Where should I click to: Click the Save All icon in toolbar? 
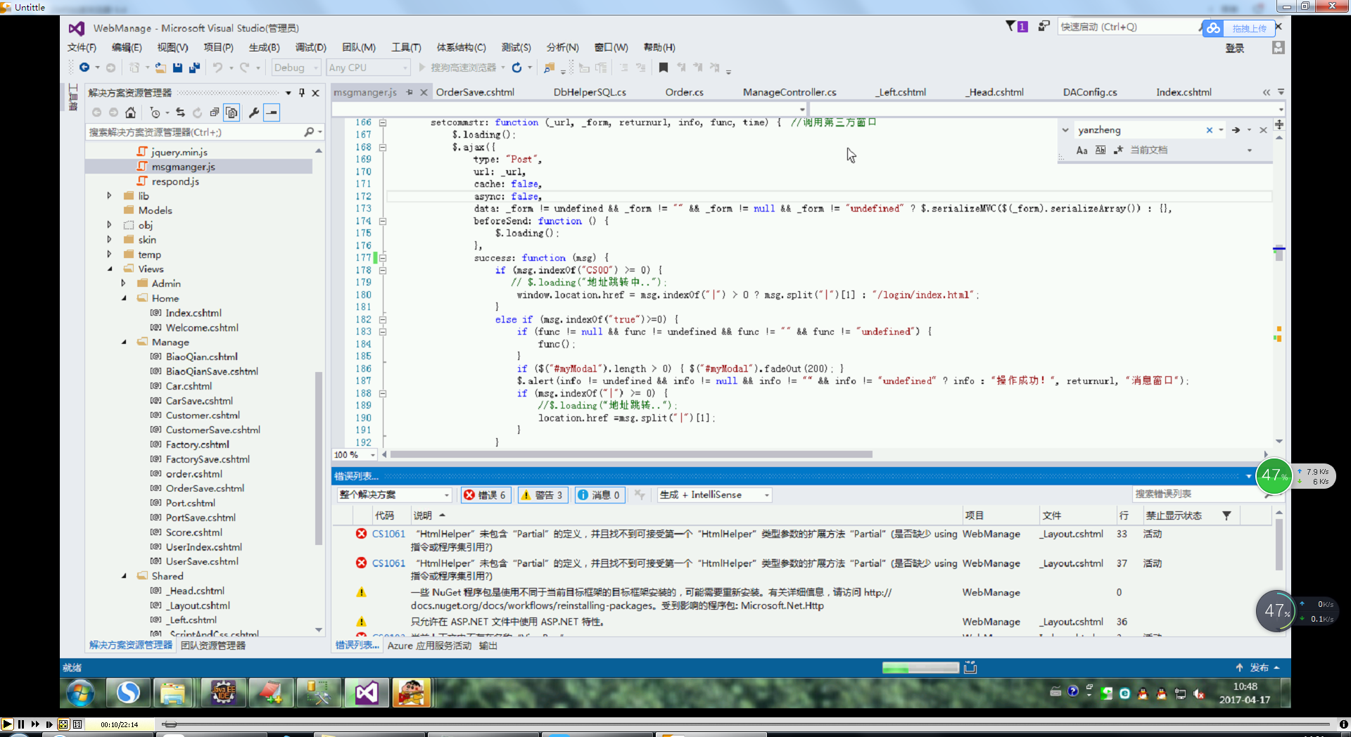pyautogui.click(x=195, y=68)
